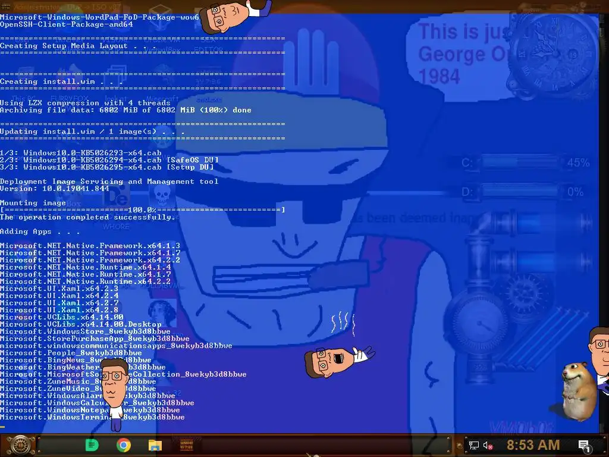Unmute the muted volume tray icon
This screenshot has width=609, height=457.
coord(488,446)
